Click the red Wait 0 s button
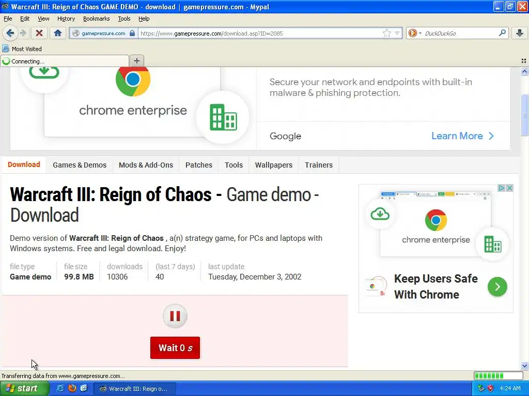Viewport: 529px width, 396px height. point(175,348)
